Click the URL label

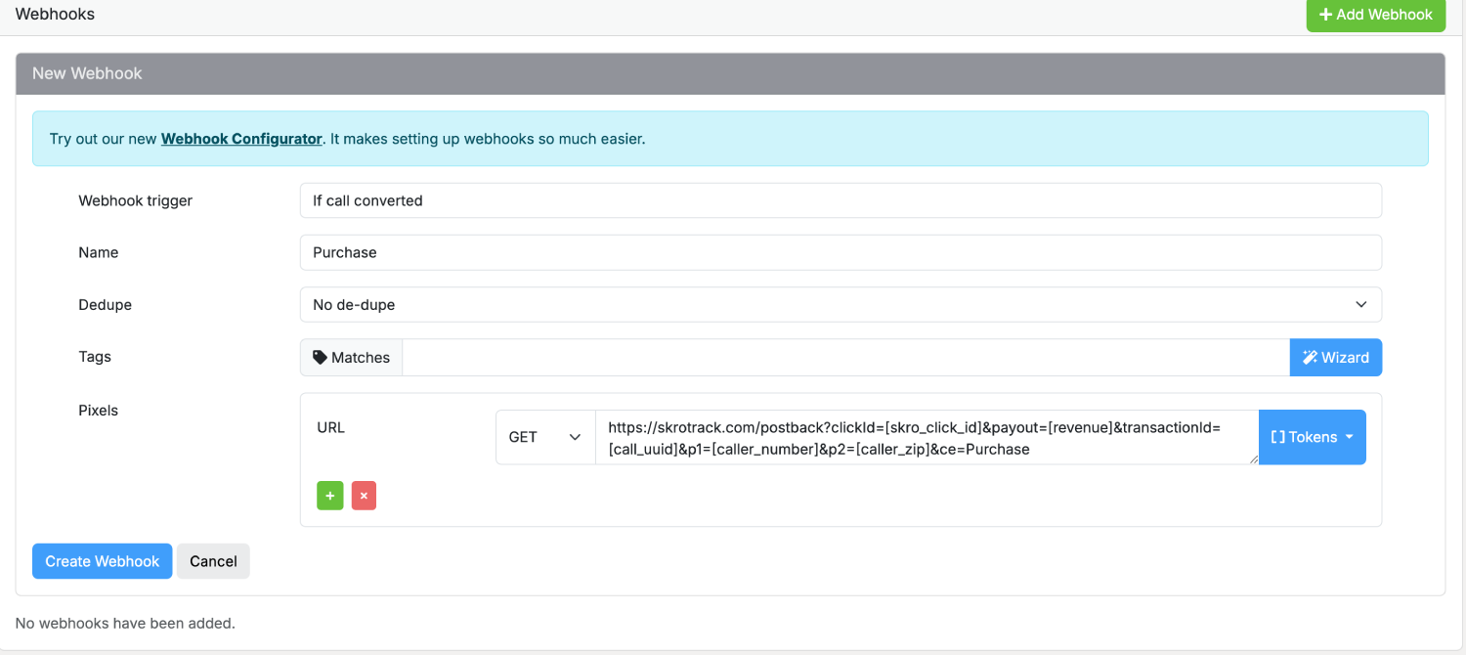tap(331, 427)
